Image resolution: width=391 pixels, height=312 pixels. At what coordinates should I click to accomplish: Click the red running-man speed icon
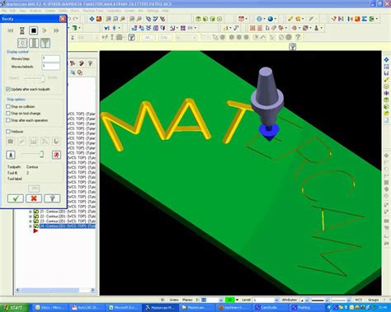tap(56, 155)
